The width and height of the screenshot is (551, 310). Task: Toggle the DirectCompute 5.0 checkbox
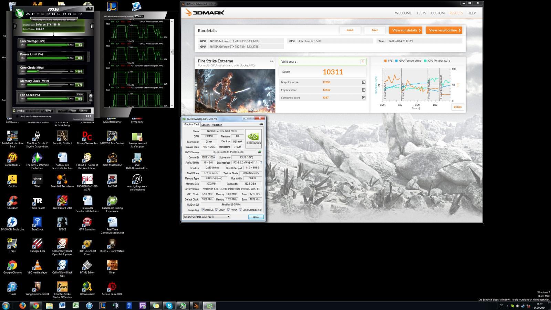point(241,210)
